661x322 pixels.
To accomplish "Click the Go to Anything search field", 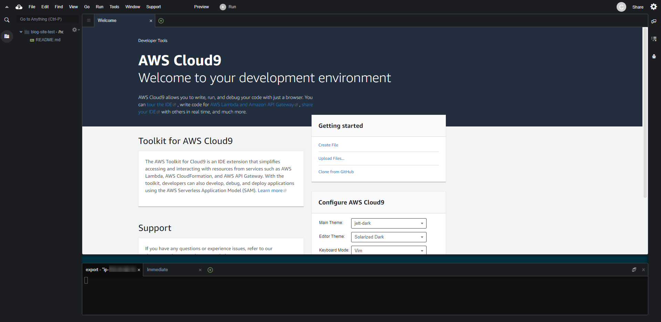I will point(48,19).
